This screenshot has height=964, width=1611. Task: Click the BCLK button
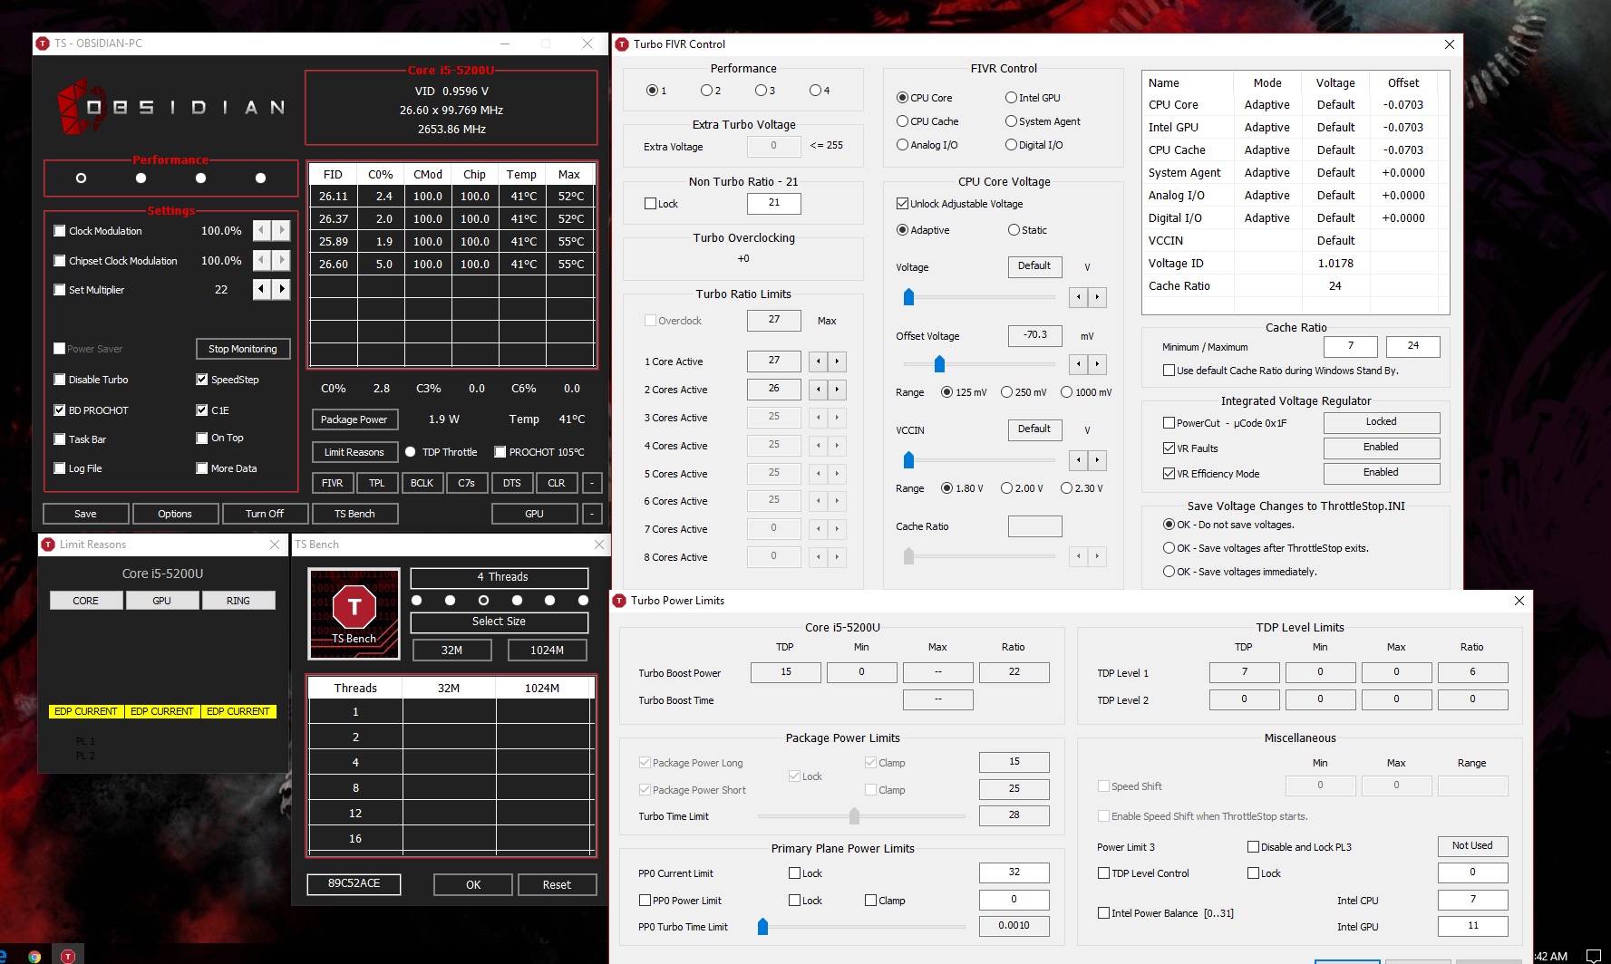click(x=422, y=483)
